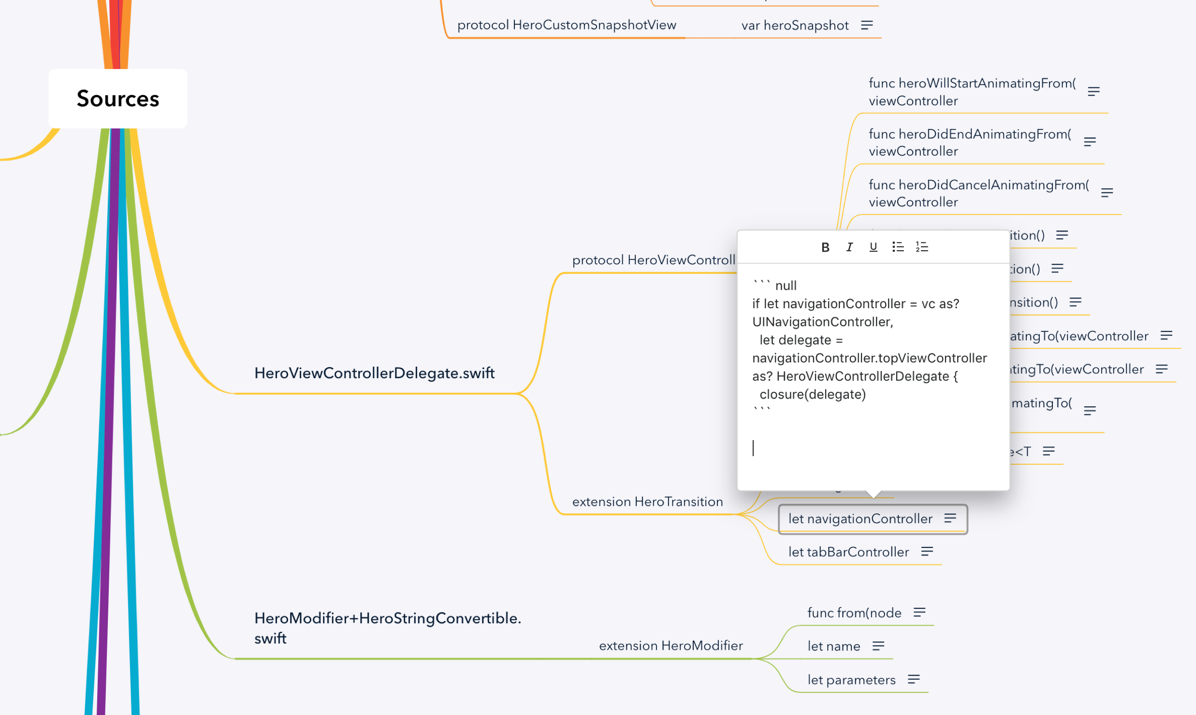Image resolution: width=1196 pixels, height=715 pixels.
Task: Open note icon next to let parameters
Action: tap(914, 680)
